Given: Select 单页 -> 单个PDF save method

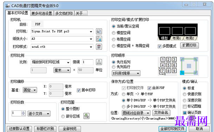Looking at the screenshot, I should tap(124, 94).
